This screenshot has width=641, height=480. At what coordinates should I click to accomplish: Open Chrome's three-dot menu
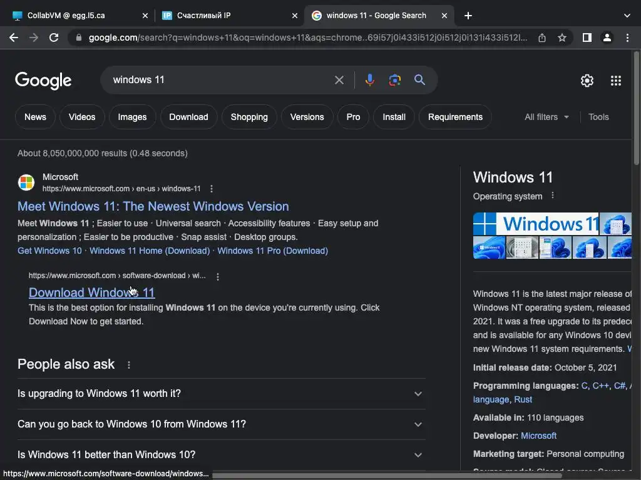627,37
